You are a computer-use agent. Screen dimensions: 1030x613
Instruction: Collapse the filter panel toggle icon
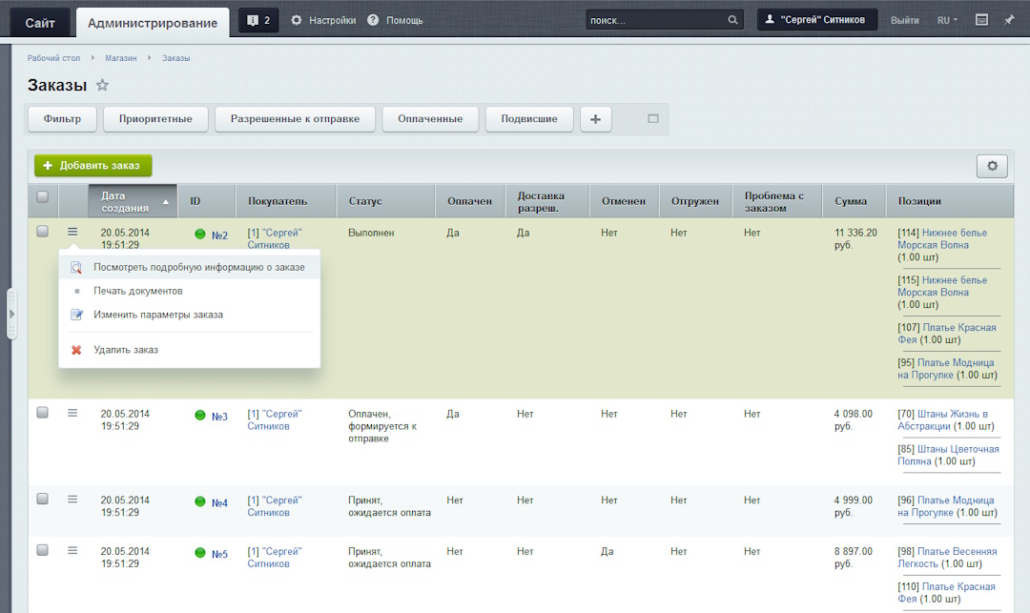click(x=653, y=119)
